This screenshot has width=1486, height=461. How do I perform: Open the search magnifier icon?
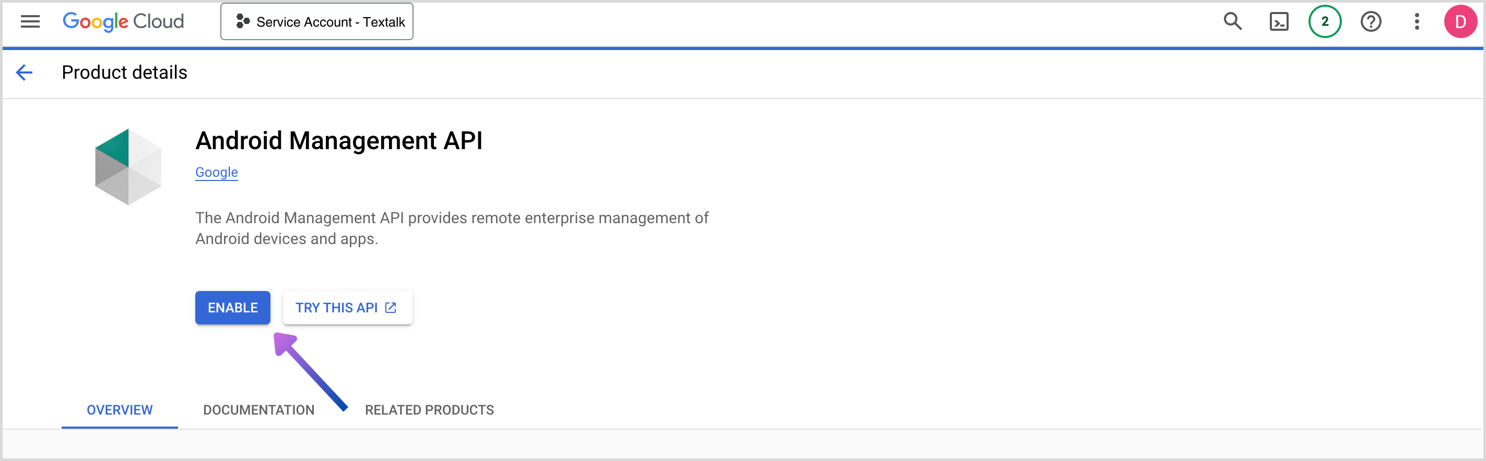click(x=1232, y=22)
